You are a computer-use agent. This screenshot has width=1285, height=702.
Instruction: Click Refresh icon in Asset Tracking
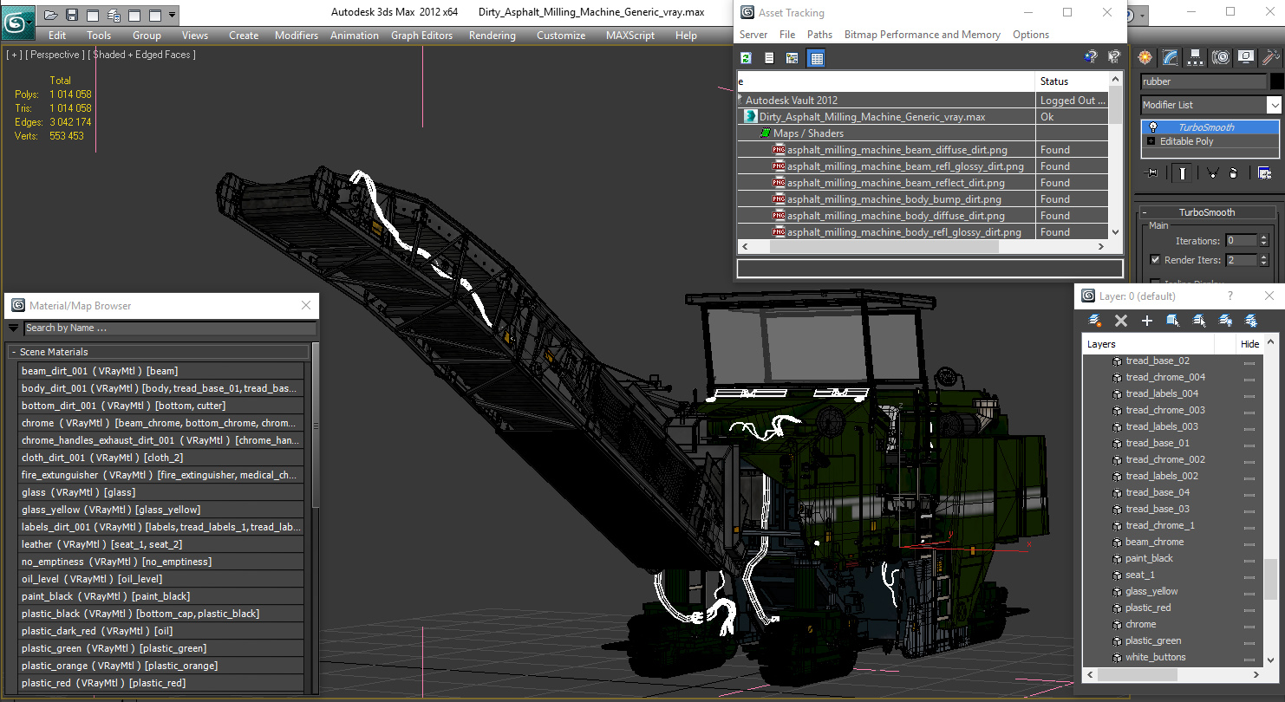(x=746, y=58)
